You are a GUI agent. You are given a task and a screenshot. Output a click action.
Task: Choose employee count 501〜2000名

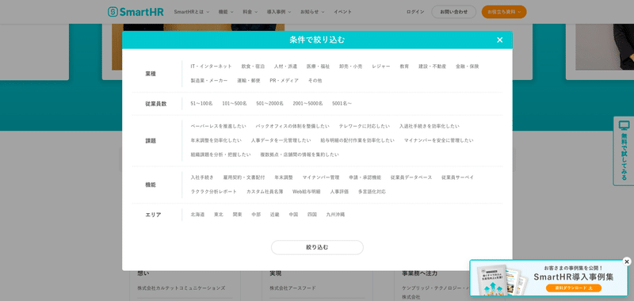point(269,104)
